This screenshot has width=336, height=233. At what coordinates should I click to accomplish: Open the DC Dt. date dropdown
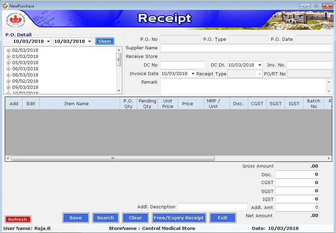point(260,65)
